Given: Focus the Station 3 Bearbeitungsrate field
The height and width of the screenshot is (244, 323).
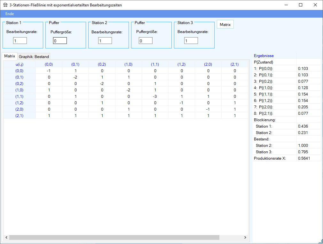Looking at the screenshot, I should (x=191, y=41).
